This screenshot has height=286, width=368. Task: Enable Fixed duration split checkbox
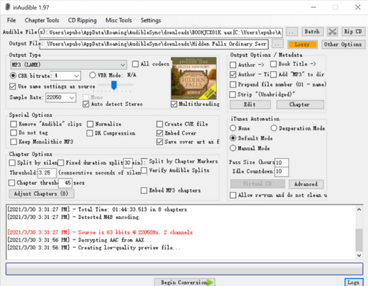[x=61, y=163]
